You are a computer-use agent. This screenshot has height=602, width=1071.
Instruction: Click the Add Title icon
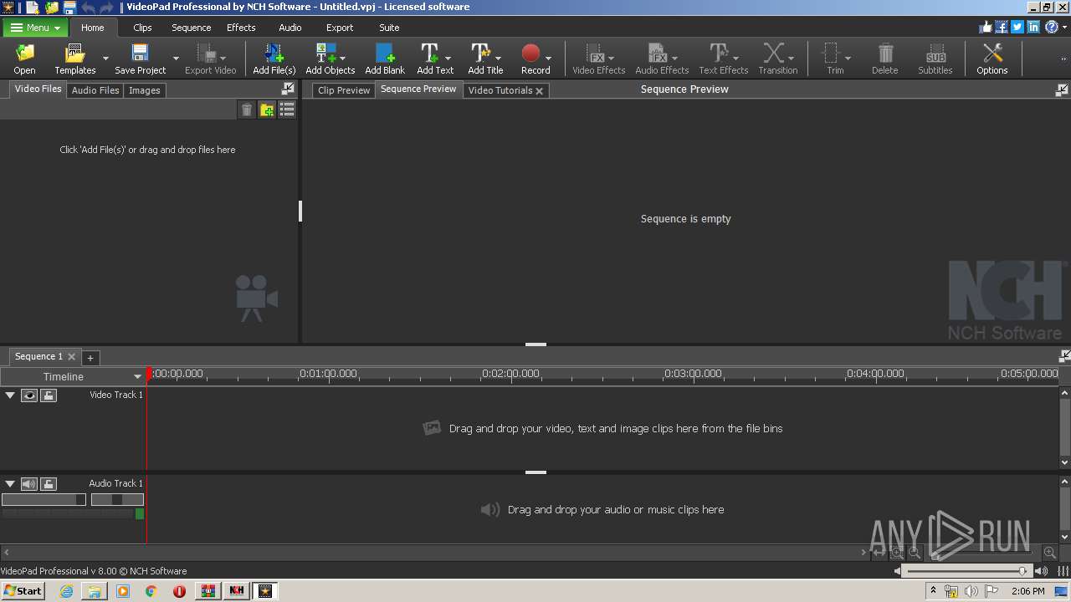pyautogui.click(x=480, y=54)
